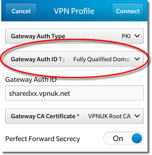Click the blue knob on the On switch
The image size is (152, 155).
137,138
